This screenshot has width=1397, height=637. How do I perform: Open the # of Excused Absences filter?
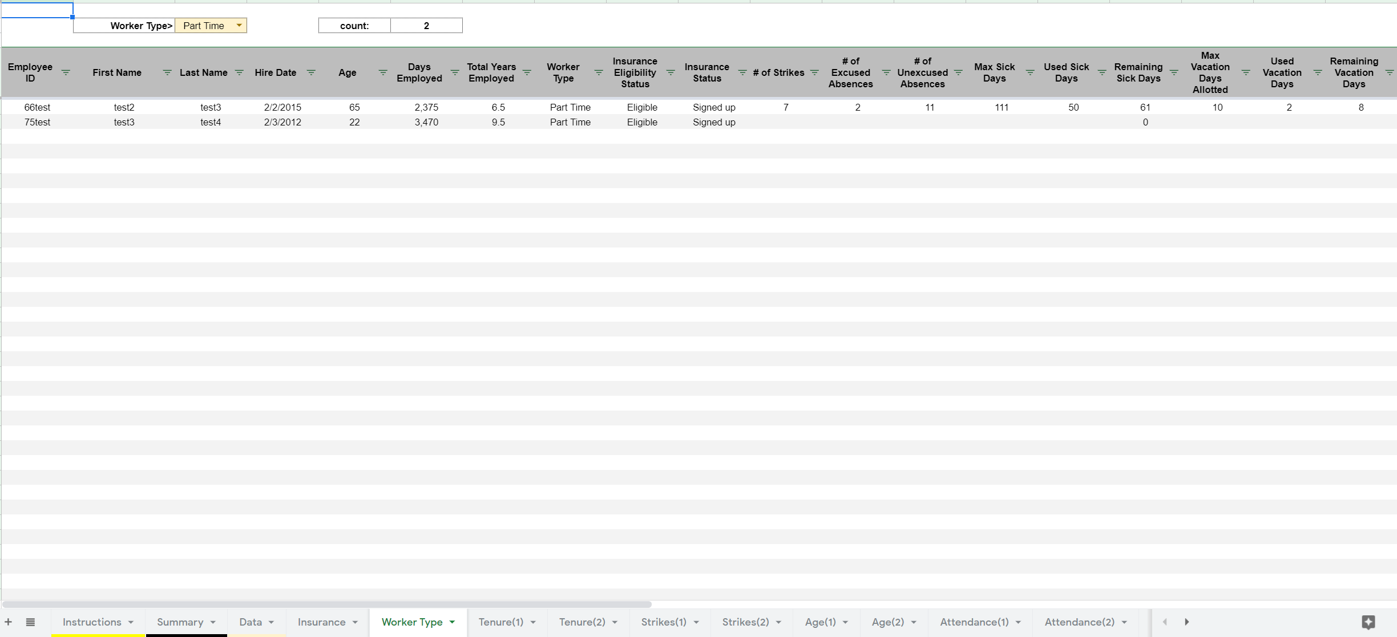pos(886,72)
